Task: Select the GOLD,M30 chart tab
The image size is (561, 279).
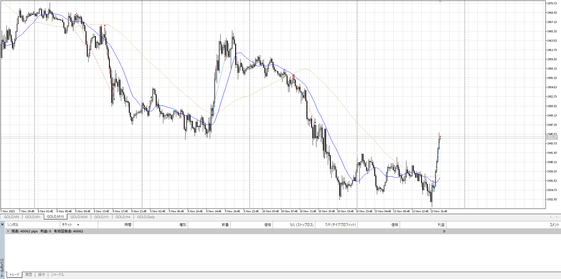Action: 79,217
